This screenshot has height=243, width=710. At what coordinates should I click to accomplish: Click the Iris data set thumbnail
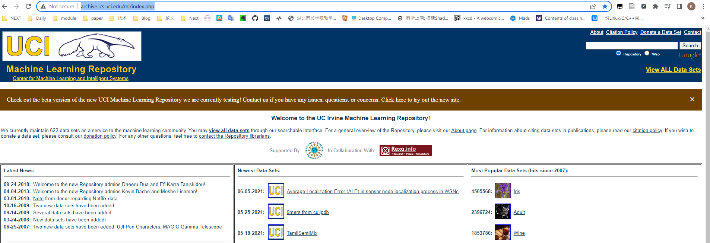(x=503, y=191)
